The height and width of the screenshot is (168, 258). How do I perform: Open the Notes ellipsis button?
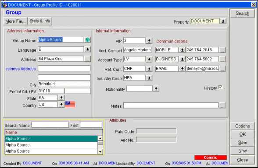click(222, 105)
